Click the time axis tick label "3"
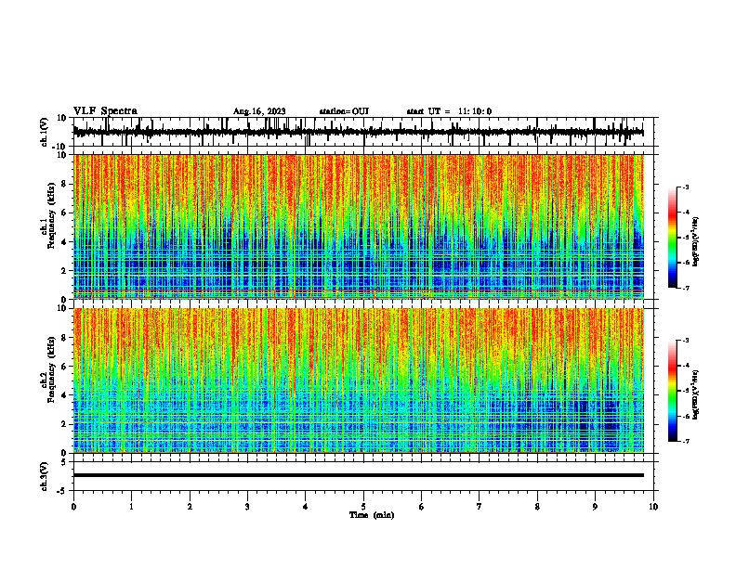This screenshot has height=568, width=736. tap(247, 507)
